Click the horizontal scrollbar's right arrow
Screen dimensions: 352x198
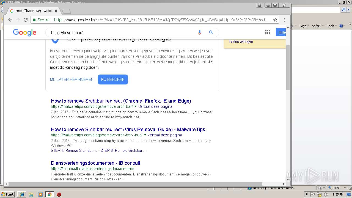point(284,184)
